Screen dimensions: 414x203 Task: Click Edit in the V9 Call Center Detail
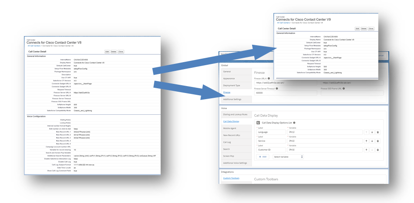tap(357, 29)
